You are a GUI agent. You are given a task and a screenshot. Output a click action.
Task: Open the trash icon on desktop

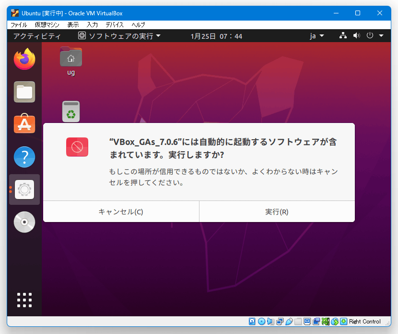pyautogui.click(x=71, y=111)
